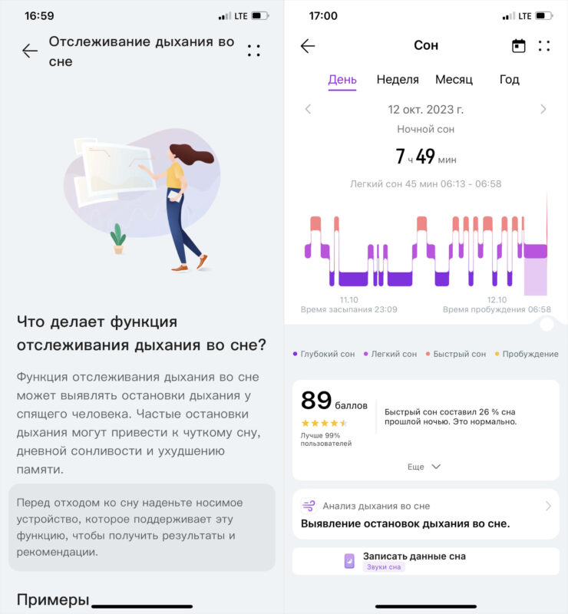This screenshot has height=614, width=568.
Task: Go to next day with right chevron
Action: point(543,109)
